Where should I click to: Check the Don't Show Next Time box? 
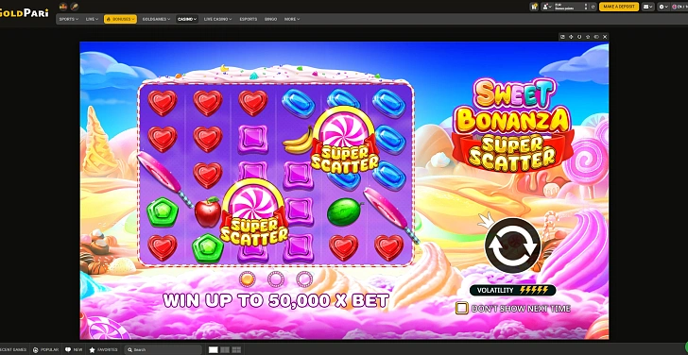[x=461, y=308]
